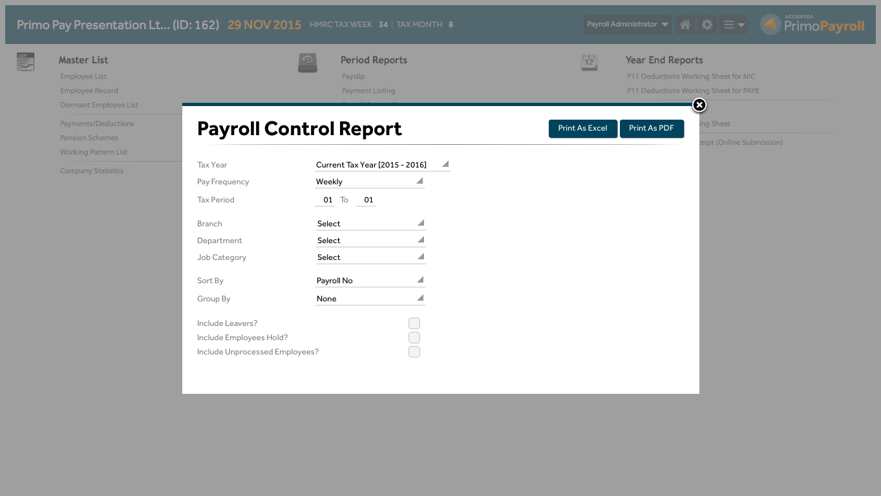Open Employee List link
The width and height of the screenshot is (881, 496).
83,76
